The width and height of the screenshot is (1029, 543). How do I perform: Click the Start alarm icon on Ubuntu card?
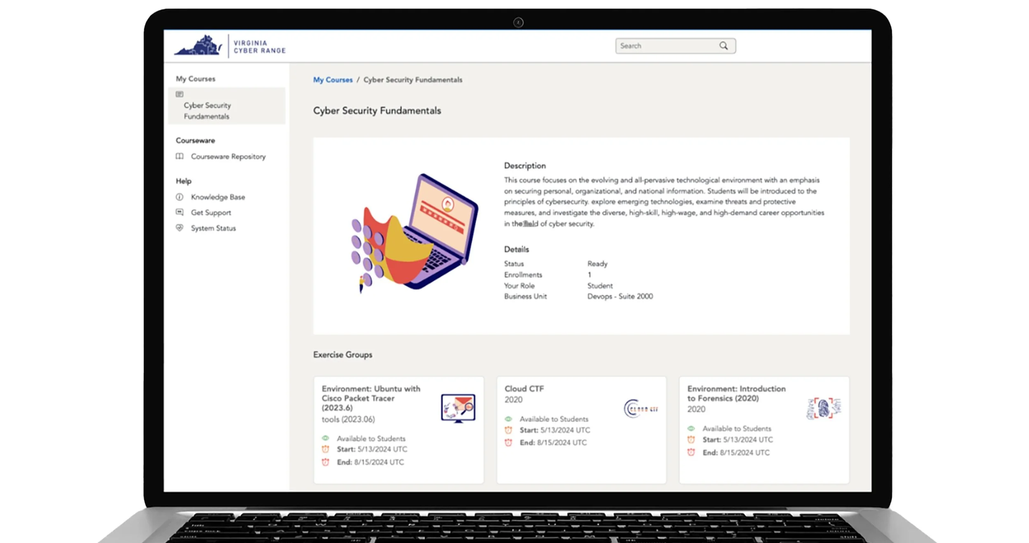coord(326,449)
